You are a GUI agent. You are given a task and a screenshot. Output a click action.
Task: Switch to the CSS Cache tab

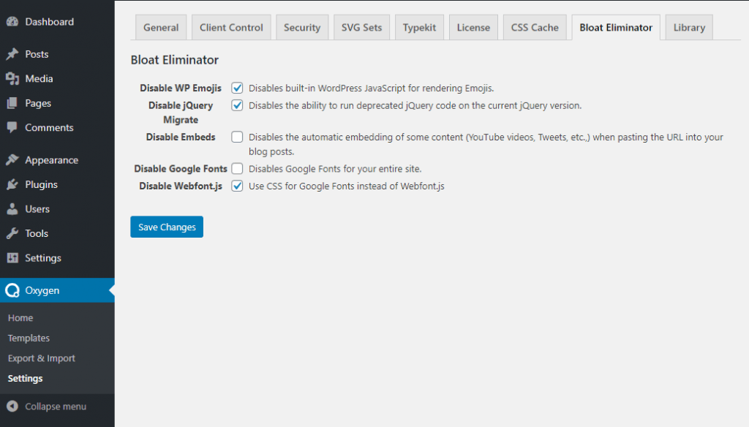535,28
